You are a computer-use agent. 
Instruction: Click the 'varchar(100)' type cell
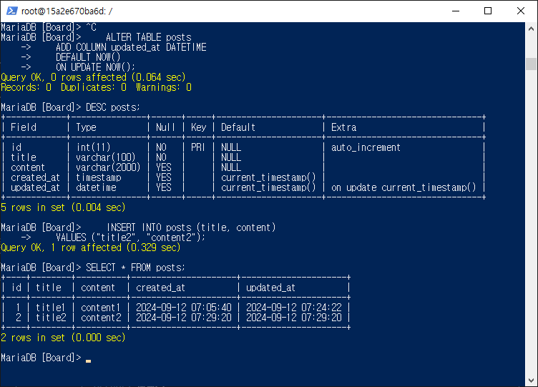pos(106,157)
